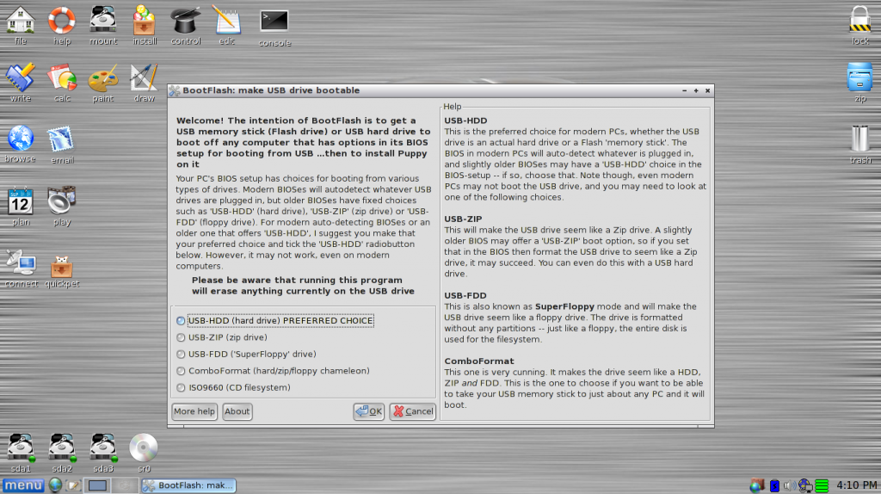
Task: Close the BootFlash window
Action: (x=707, y=90)
